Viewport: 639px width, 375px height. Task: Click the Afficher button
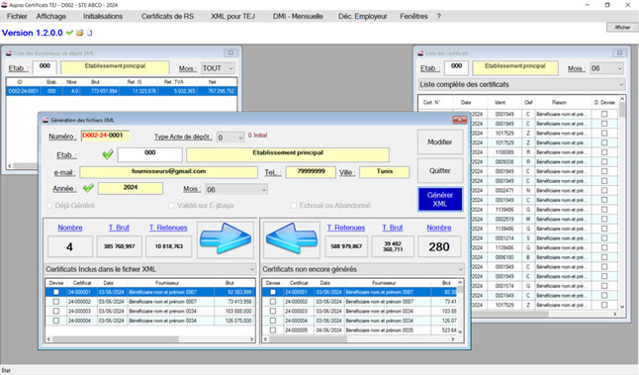(x=622, y=28)
